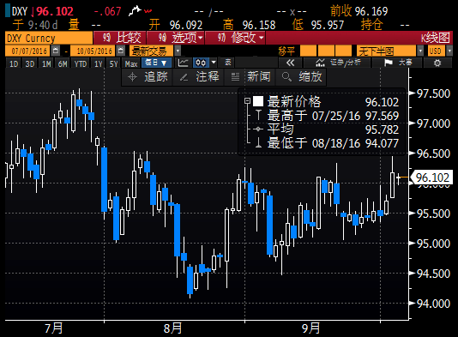
Task: Open the end date calendar picker
Action: pyautogui.click(x=120, y=51)
